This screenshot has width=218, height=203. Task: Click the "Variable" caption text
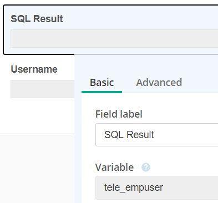[x=114, y=168]
